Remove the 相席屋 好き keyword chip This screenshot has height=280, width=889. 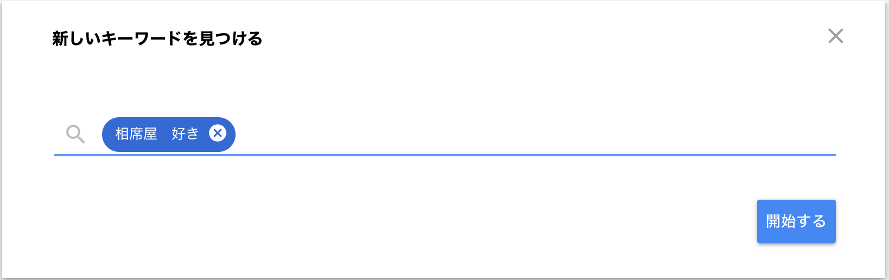218,133
